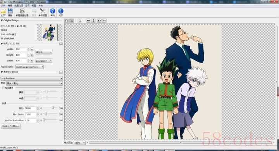
Task: Click the Film Grain slider track
Action: click(51, 114)
